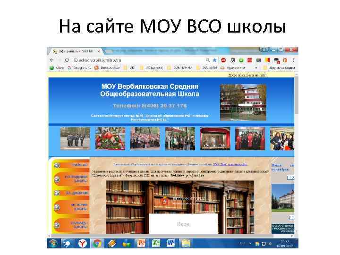Go back with the browser back arrow
340x255 pixels.
point(51,60)
